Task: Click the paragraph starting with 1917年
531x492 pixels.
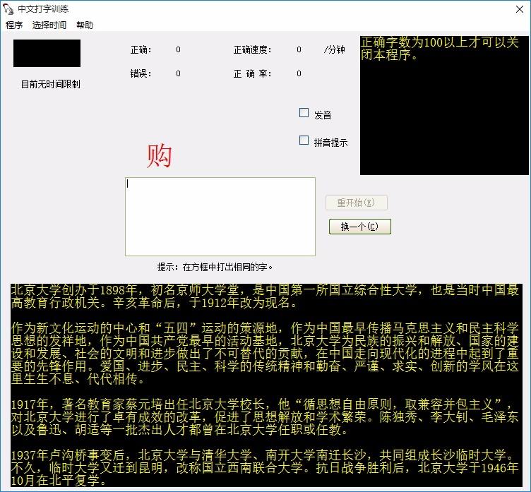Action: tap(265, 416)
